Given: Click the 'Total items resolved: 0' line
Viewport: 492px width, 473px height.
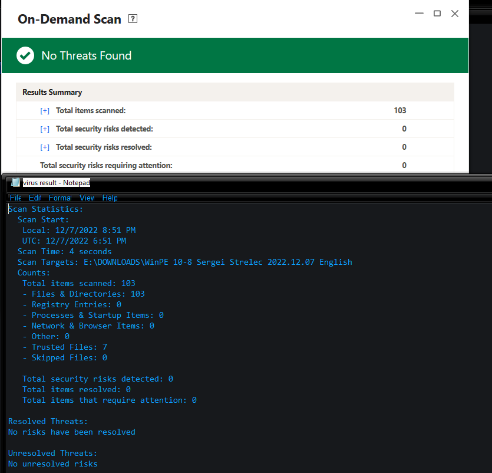Looking at the screenshot, I should coord(77,389).
